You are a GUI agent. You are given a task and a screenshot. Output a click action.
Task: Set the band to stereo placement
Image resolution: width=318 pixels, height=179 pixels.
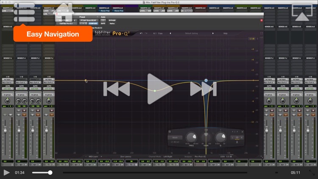237,137
